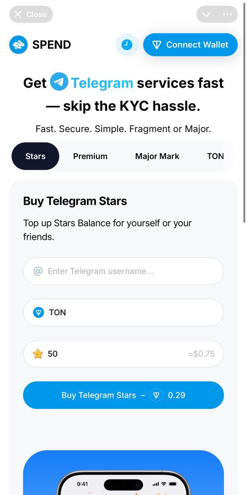The width and height of the screenshot is (247, 495).
Task: Open the stars amount selector showing 50
Action: [123, 353]
